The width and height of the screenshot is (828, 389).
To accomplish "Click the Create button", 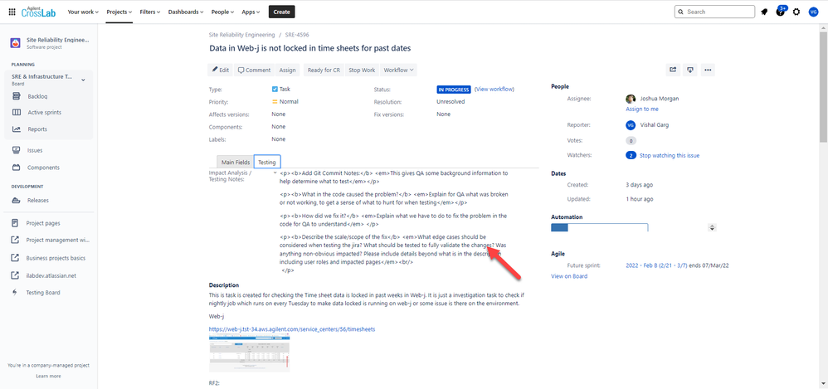I will tap(281, 12).
